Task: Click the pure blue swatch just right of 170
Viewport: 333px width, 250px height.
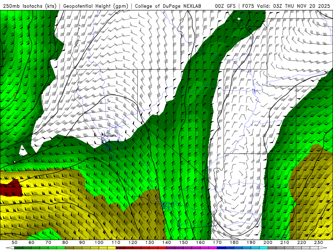Action: coord(221,248)
